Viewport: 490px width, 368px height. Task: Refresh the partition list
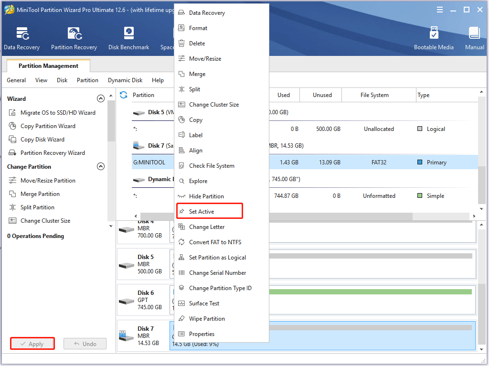[123, 95]
